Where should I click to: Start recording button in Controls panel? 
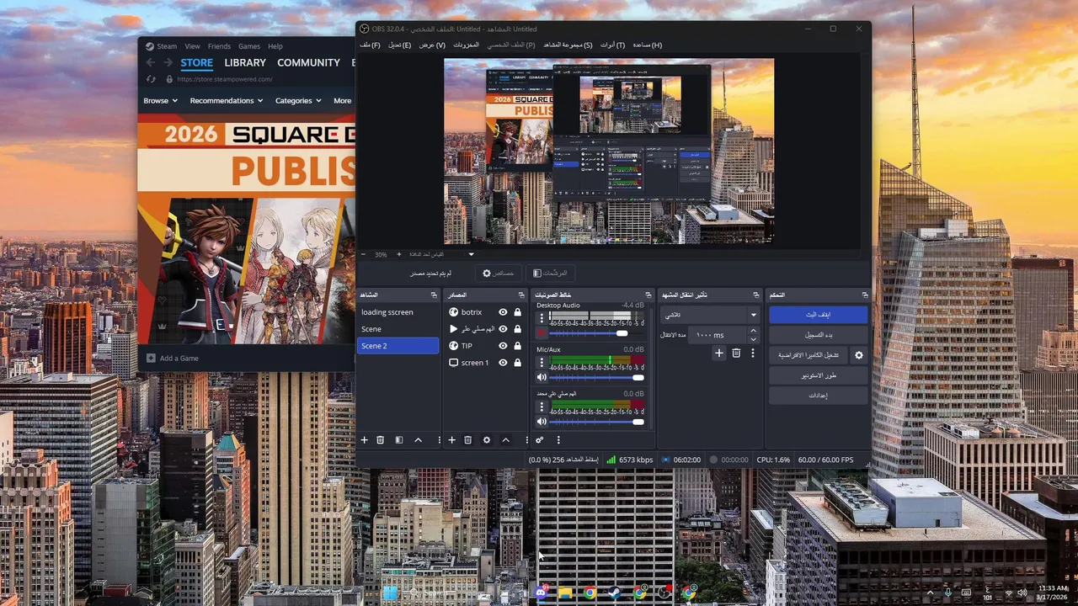coord(818,335)
